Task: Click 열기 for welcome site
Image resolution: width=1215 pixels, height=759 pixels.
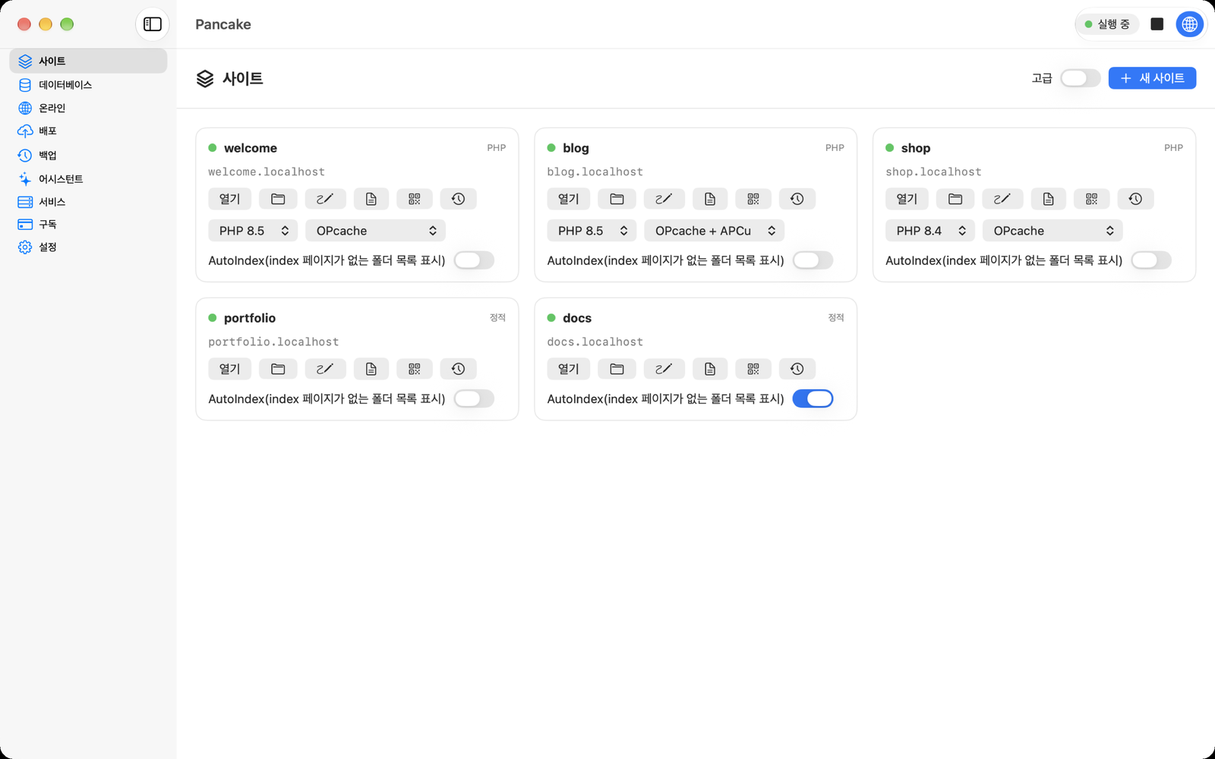Action: (229, 199)
